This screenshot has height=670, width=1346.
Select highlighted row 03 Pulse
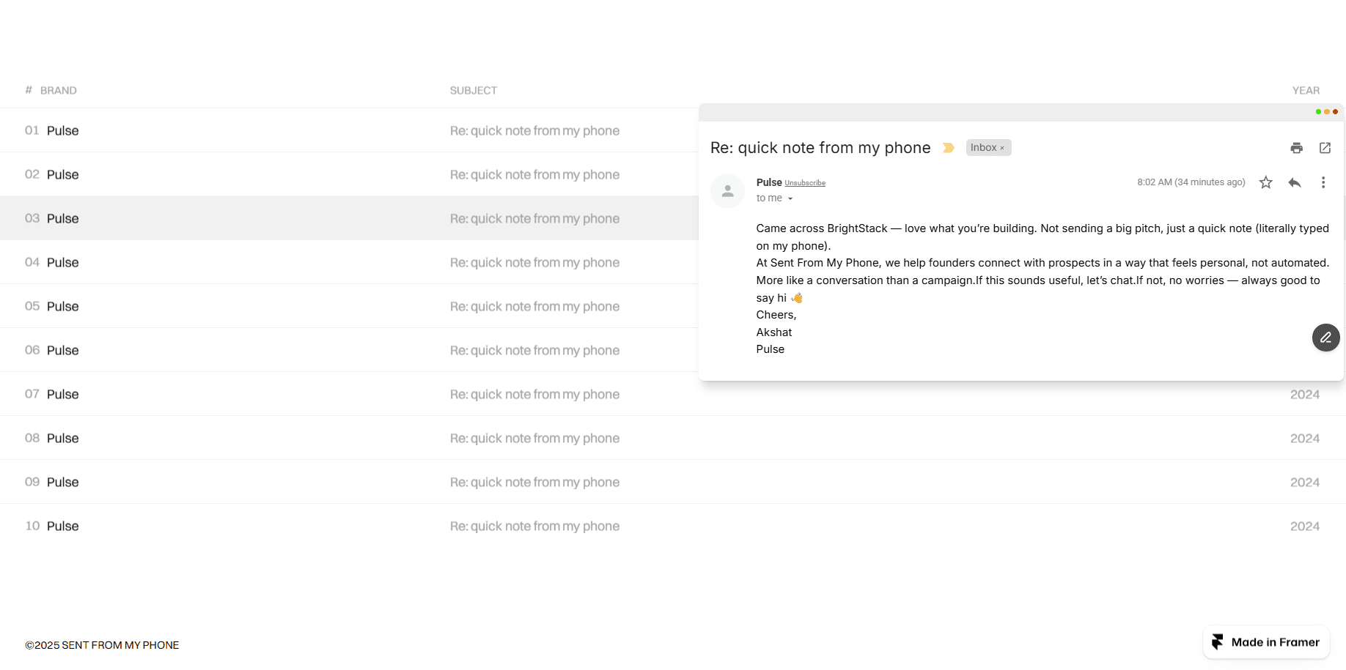349,218
